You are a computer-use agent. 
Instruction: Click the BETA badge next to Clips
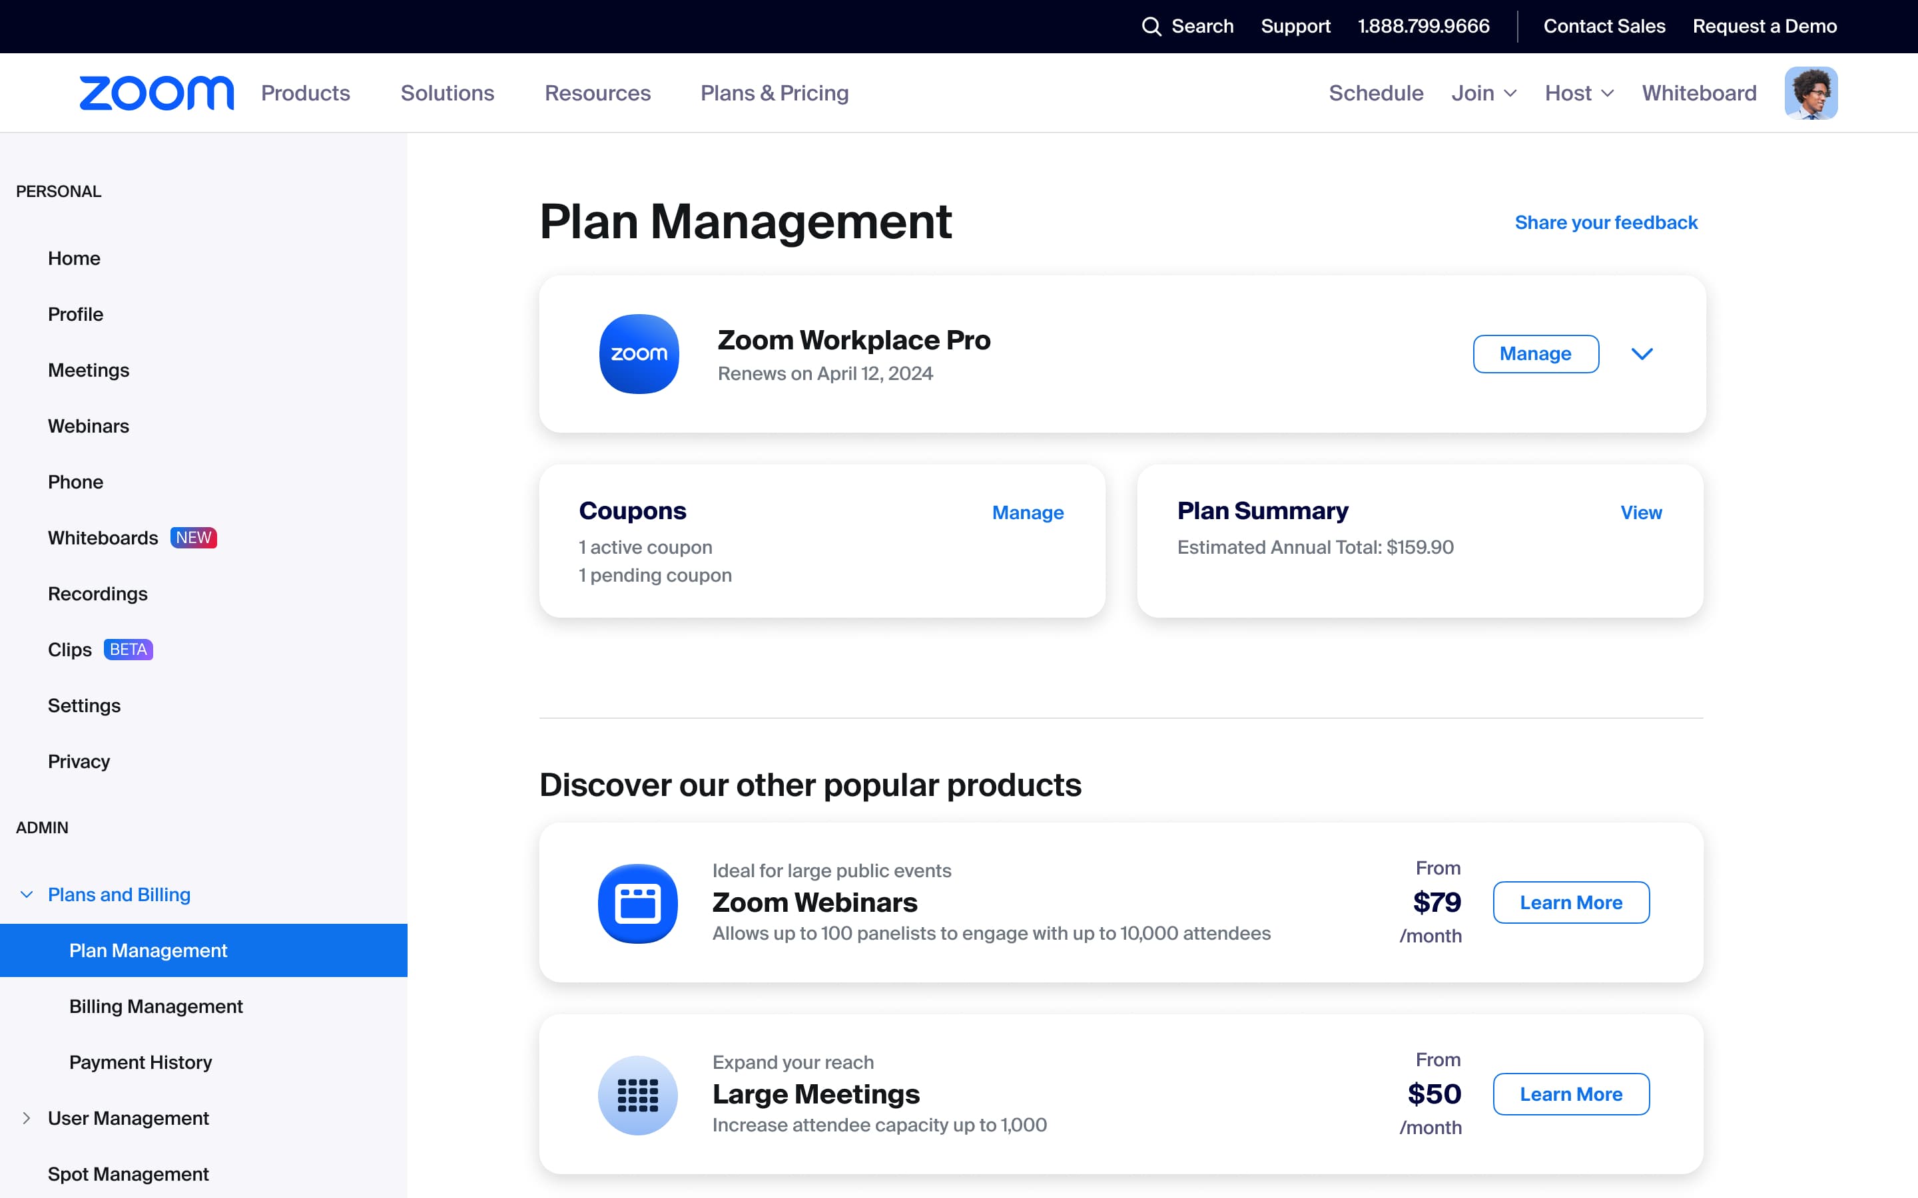point(129,650)
